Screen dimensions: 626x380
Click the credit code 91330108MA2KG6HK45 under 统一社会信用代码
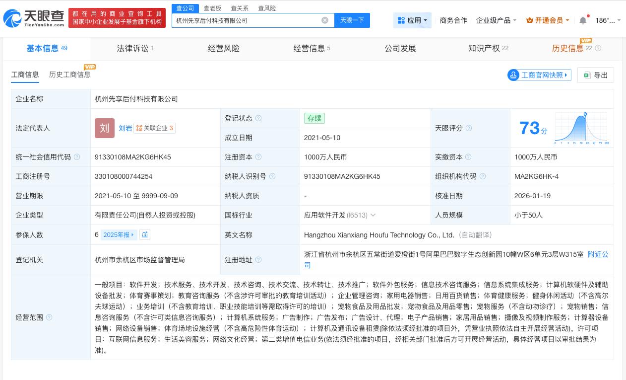tap(133, 157)
